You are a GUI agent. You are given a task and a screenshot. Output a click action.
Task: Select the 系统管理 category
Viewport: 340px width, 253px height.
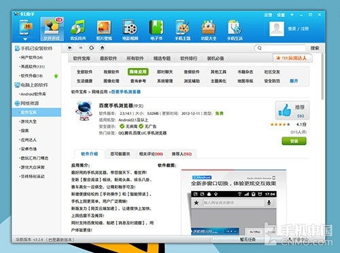coord(165,81)
